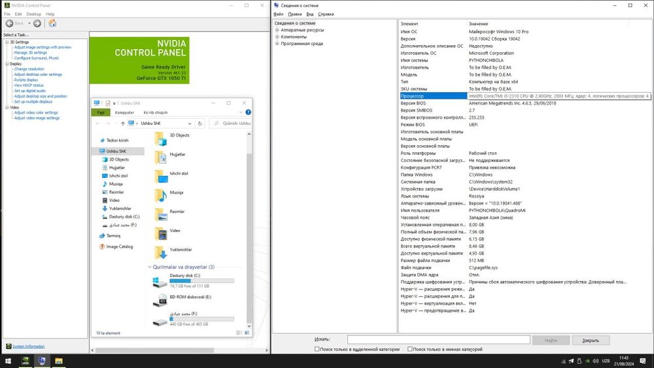Image resolution: width=654 pixels, height=368 pixels.
Task: Open View HDCP status task
Action: [29, 85]
